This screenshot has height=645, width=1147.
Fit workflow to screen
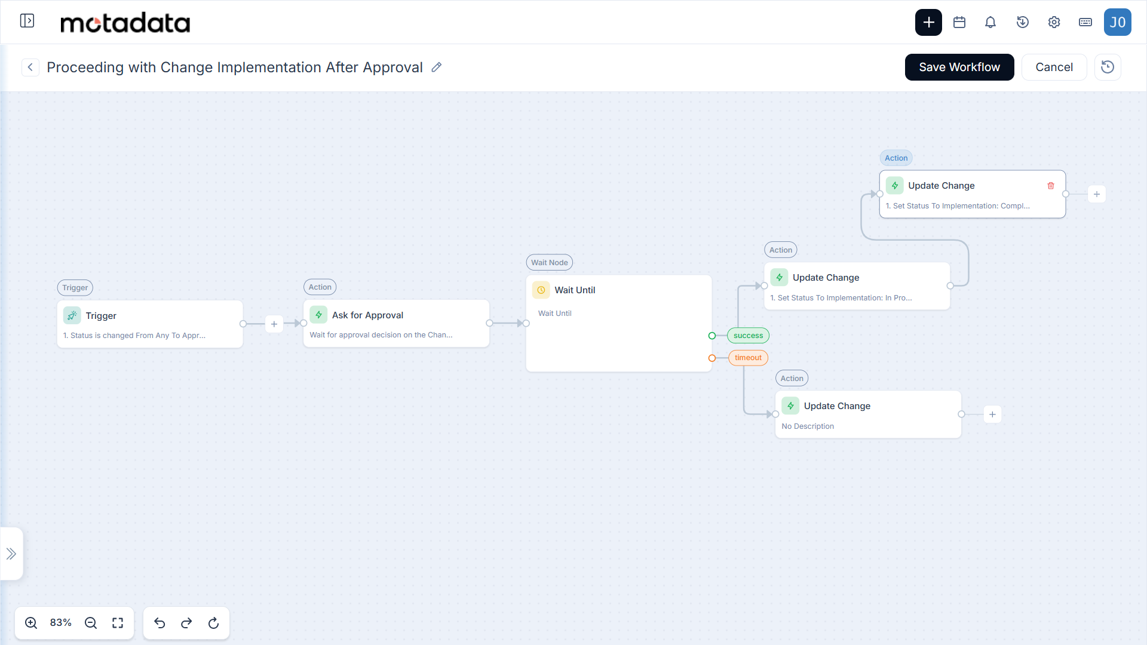(118, 623)
